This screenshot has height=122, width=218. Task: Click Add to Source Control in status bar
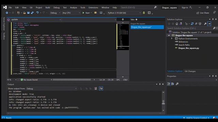tap(196, 118)
